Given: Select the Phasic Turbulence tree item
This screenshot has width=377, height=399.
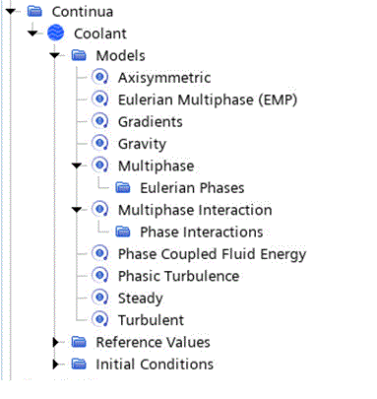Looking at the screenshot, I should pos(178,276).
